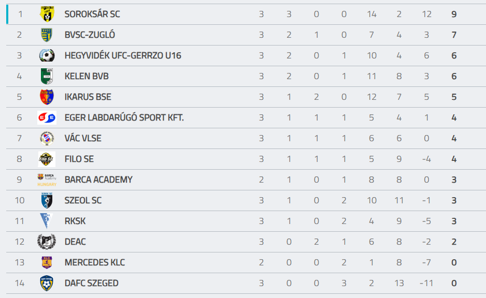Click the DAFC Szeged shield logo
The image size is (486, 298).
pyautogui.click(x=47, y=283)
